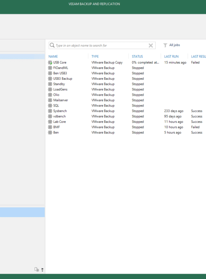Sort by LAST RUN column header

coord(171,56)
